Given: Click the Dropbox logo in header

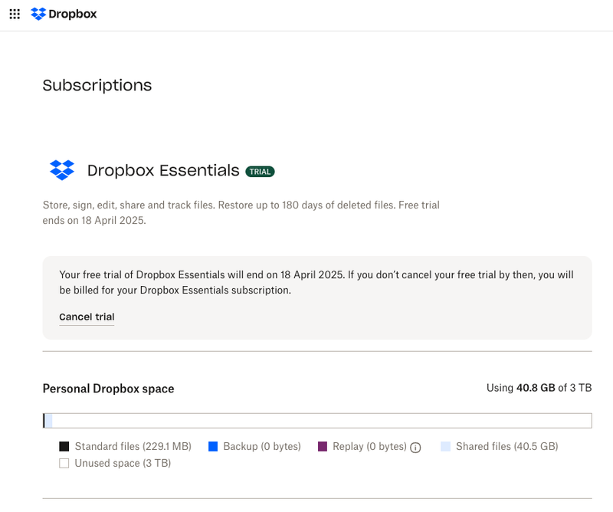Looking at the screenshot, I should click(x=38, y=14).
